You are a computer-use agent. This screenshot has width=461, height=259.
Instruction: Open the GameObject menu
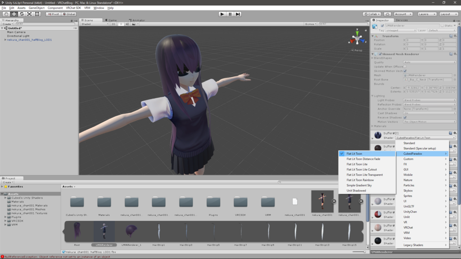pos(36,8)
